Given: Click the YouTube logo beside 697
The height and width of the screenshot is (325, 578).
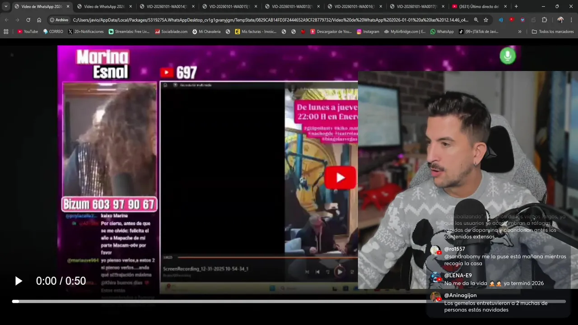Looking at the screenshot, I should pos(167,73).
